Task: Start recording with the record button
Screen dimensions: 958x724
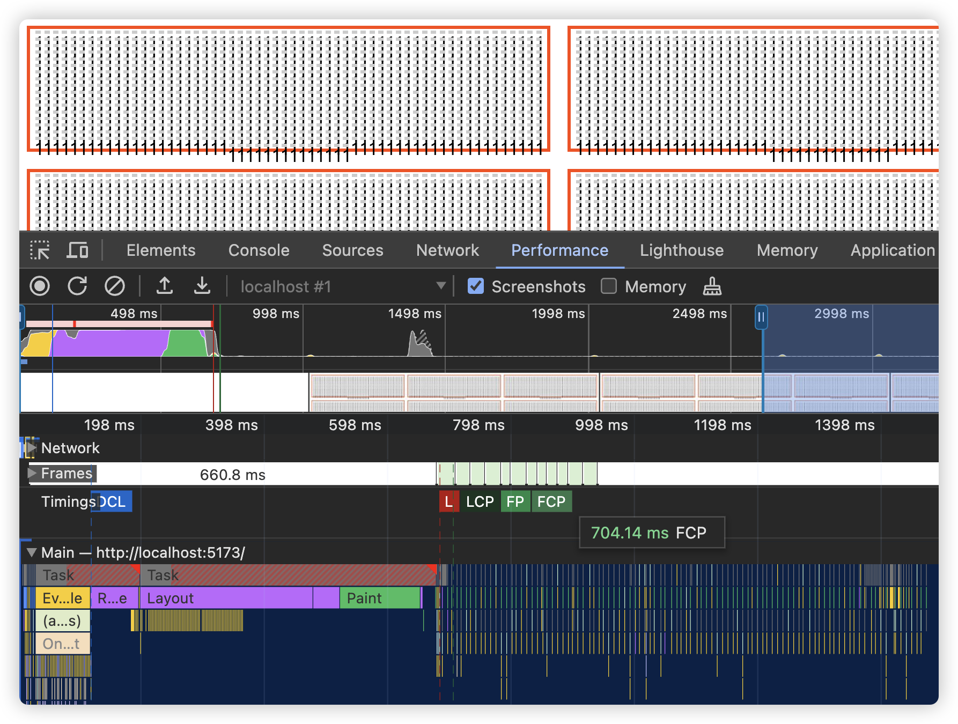Action: (x=40, y=286)
